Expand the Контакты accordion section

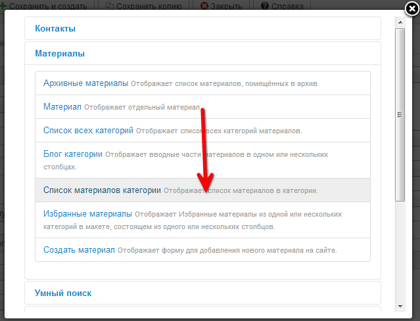click(55, 29)
